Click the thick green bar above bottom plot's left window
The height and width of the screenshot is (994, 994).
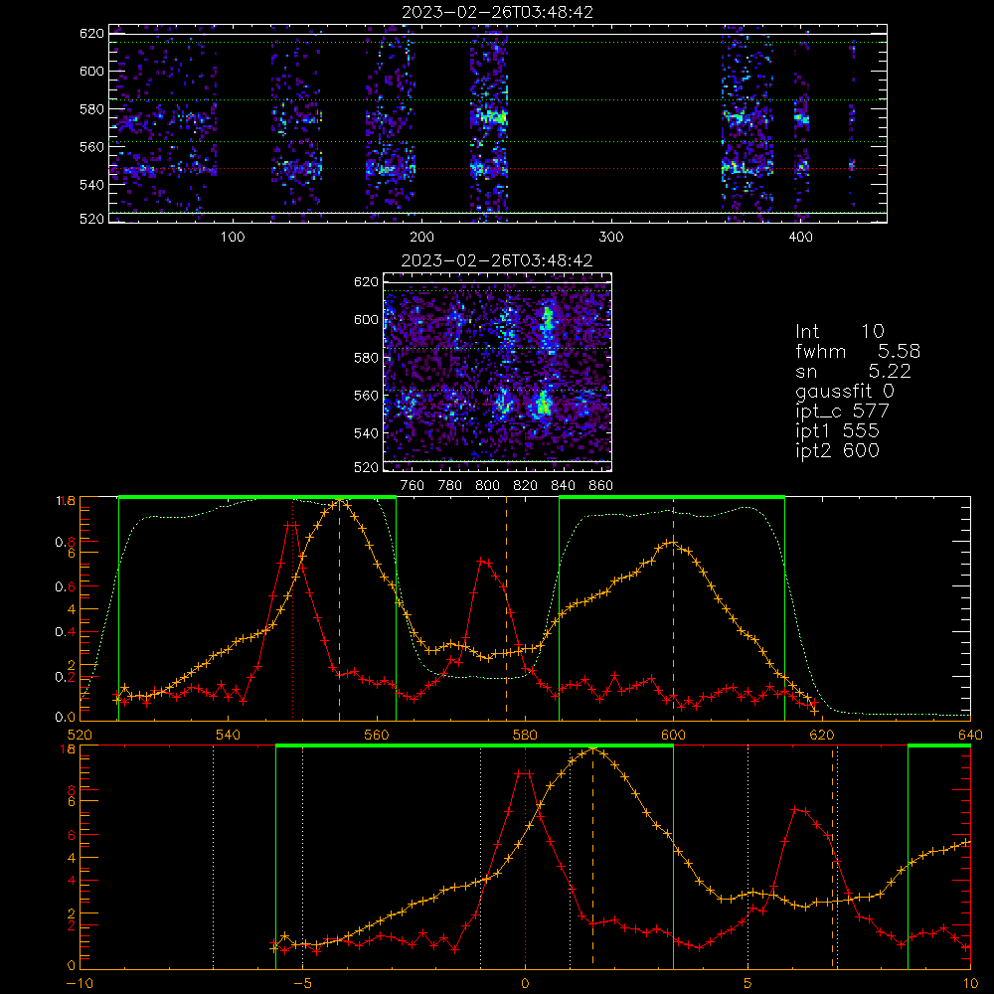(x=474, y=746)
